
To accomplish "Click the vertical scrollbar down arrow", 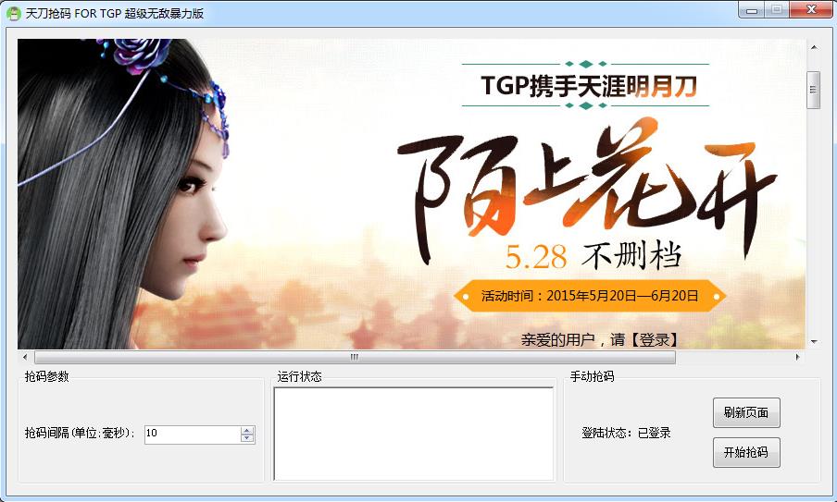I will [814, 341].
